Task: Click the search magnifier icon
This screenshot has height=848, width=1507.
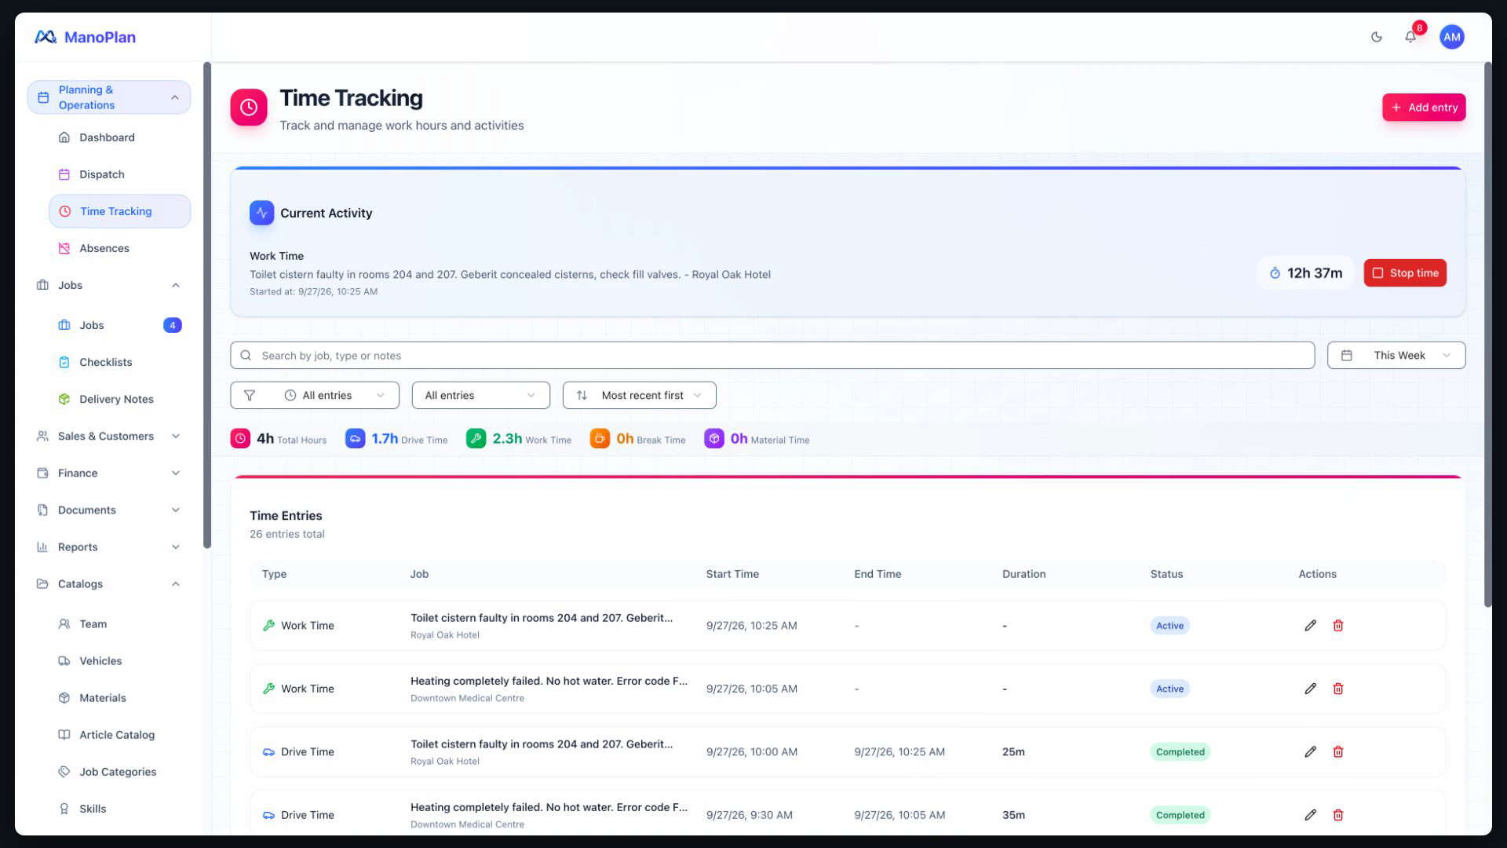Action: [246, 356]
